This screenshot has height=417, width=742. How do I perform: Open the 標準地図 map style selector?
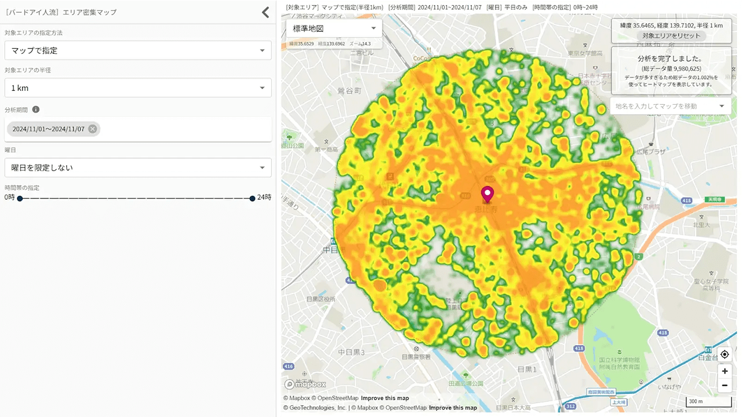click(334, 28)
